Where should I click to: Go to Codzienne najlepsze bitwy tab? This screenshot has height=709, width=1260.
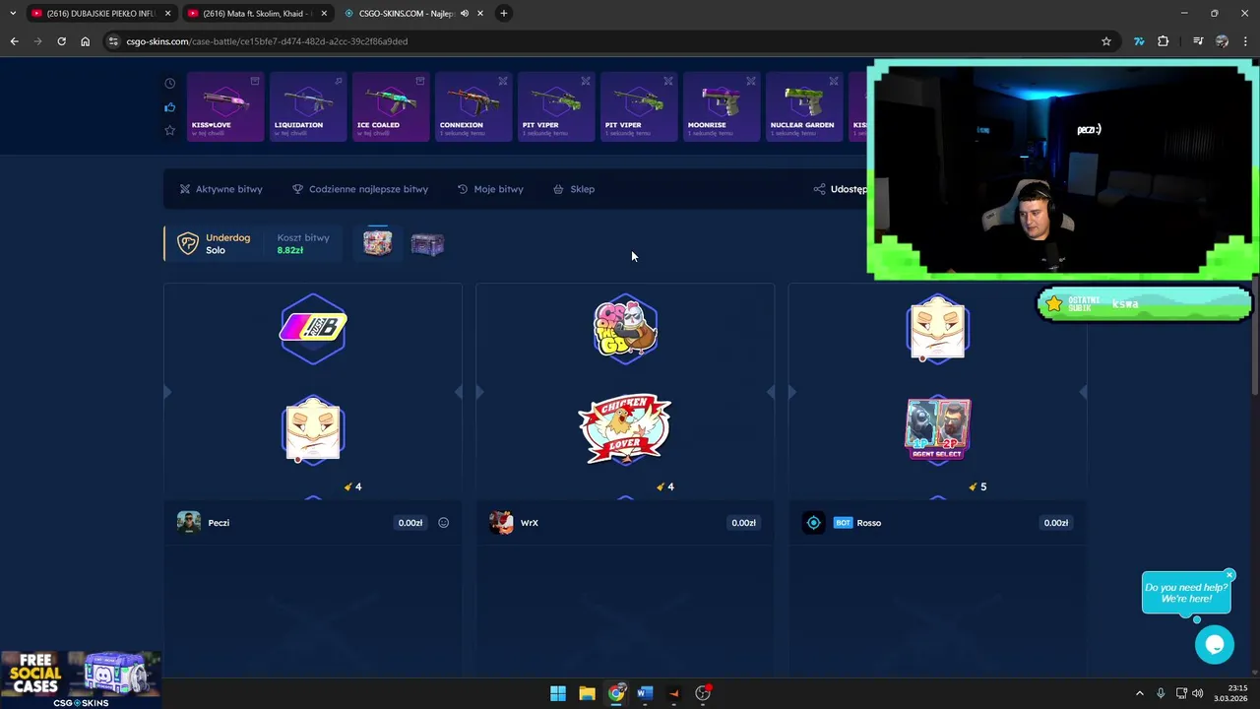click(x=360, y=189)
